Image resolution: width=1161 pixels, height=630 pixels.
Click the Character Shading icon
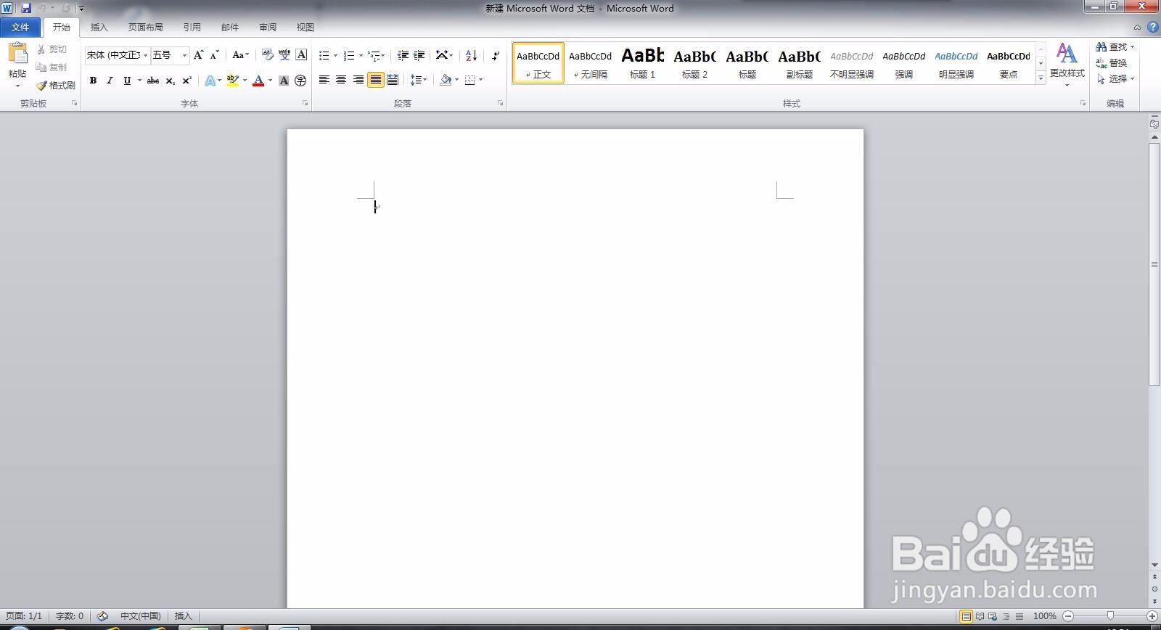click(284, 81)
